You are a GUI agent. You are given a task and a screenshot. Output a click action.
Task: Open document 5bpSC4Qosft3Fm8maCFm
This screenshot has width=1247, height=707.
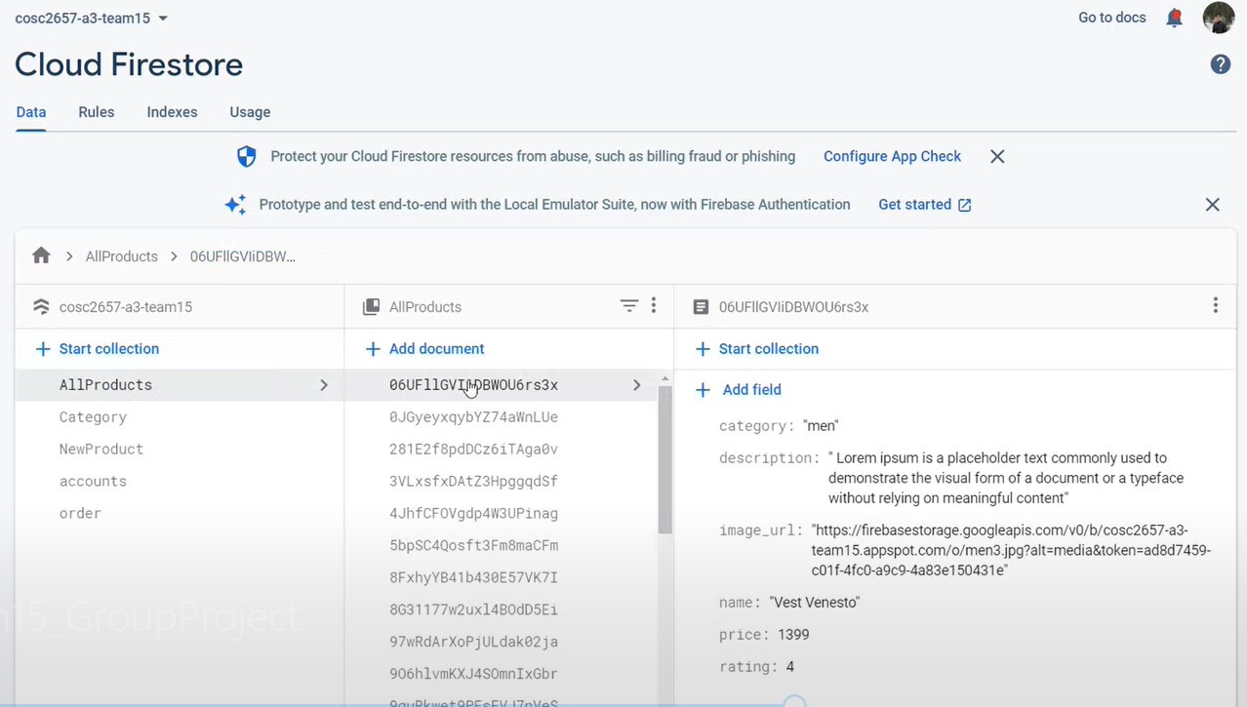click(473, 546)
